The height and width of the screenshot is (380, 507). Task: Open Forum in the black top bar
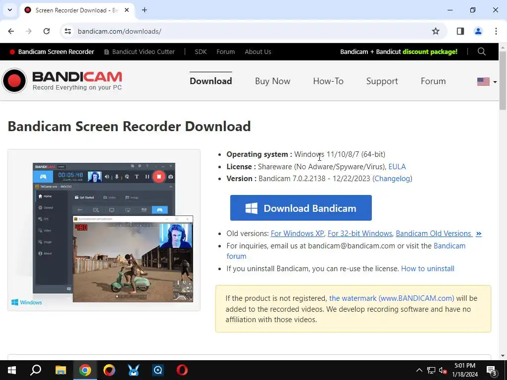click(x=226, y=51)
